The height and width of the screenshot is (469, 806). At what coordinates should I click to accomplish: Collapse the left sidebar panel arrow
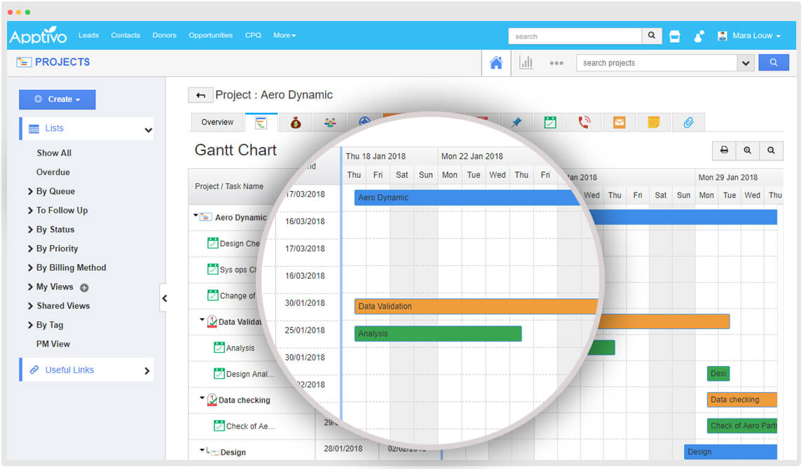(164, 298)
